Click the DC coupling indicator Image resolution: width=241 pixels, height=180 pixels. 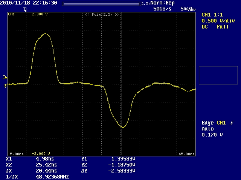[x=205, y=27]
